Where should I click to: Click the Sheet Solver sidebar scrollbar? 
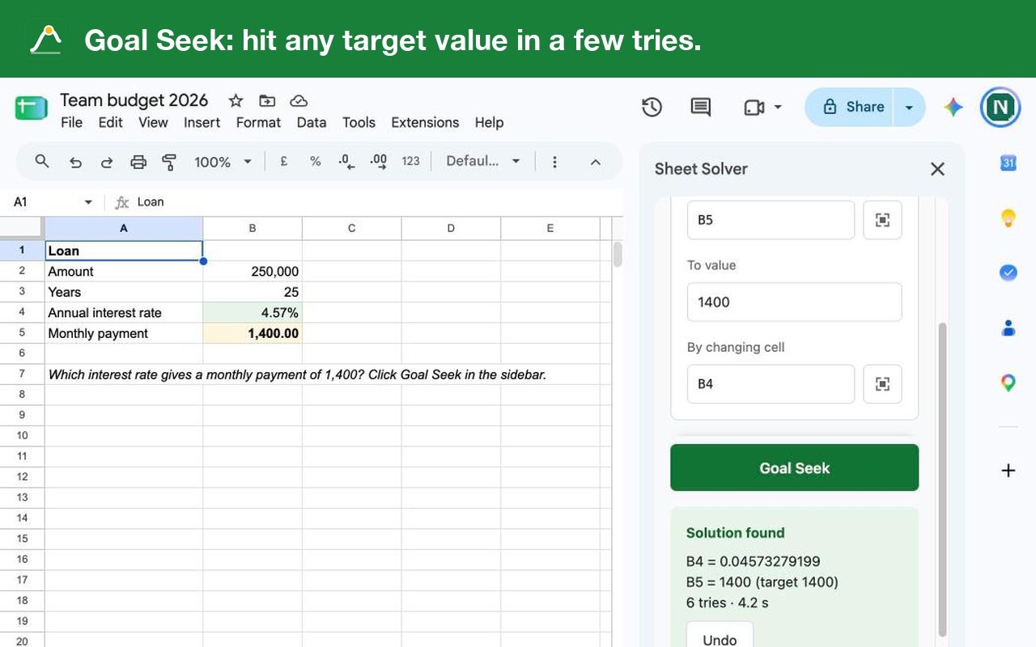[941, 478]
